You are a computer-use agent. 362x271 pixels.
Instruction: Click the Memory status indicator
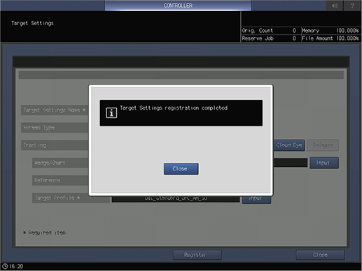[330, 31]
